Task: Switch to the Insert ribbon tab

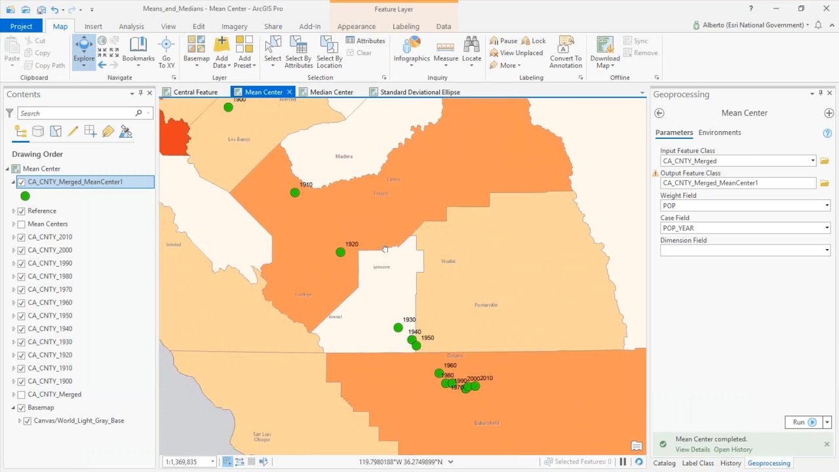Action: click(x=93, y=26)
